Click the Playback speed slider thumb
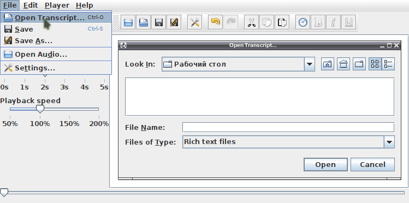The width and height of the screenshot is (409, 203). point(40,109)
